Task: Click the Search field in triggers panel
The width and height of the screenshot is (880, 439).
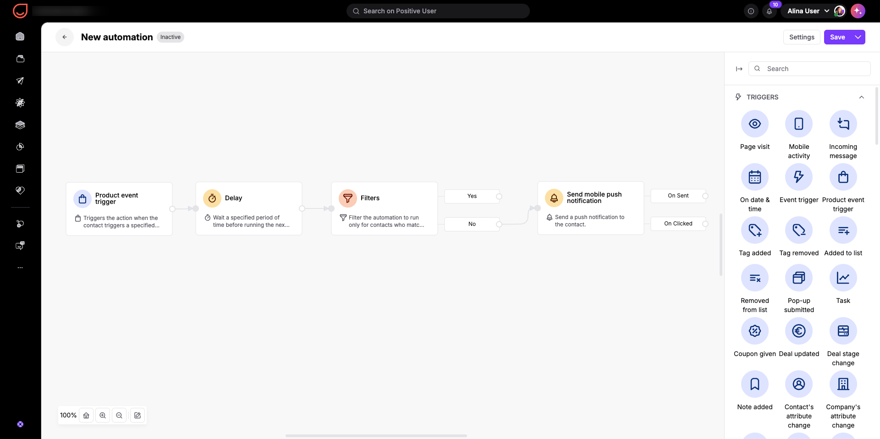Action: pyautogui.click(x=809, y=69)
